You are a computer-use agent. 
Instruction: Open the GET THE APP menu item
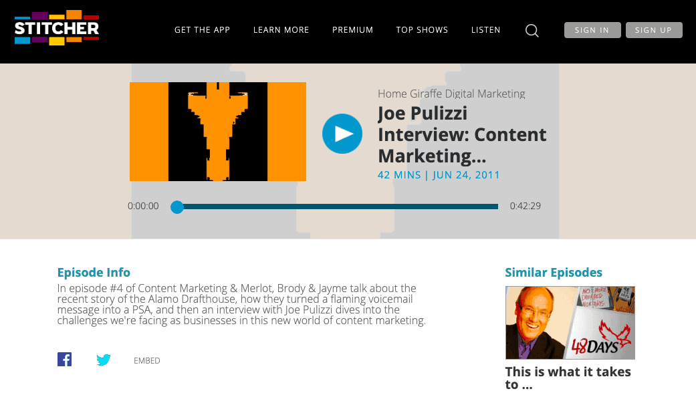point(202,29)
